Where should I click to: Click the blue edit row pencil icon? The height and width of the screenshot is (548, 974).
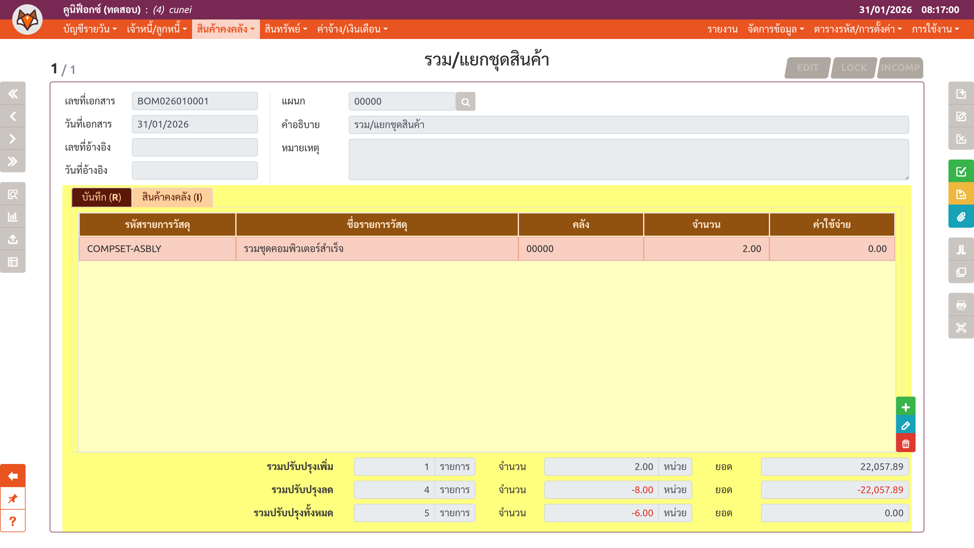(x=905, y=426)
